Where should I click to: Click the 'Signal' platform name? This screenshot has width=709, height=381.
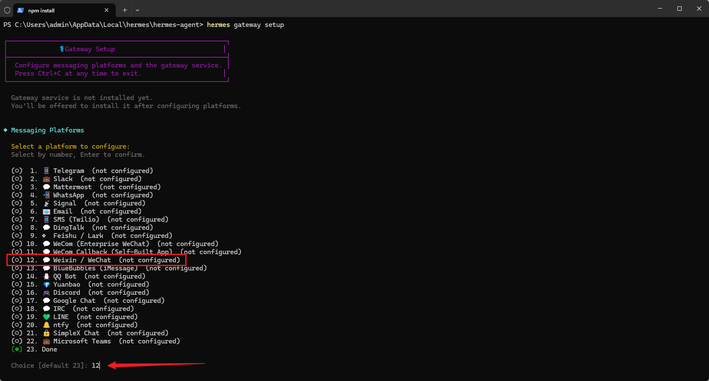coord(65,203)
